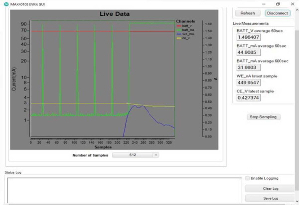Screen dimensions: 299x205
Task: Click inside the Status Log text area
Action: [125, 191]
